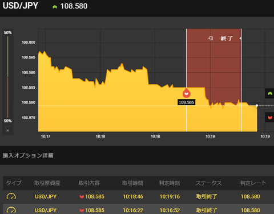The height and width of the screenshot is (214, 274).
Task: Click the タイプ column header
Action: [14, 183]
